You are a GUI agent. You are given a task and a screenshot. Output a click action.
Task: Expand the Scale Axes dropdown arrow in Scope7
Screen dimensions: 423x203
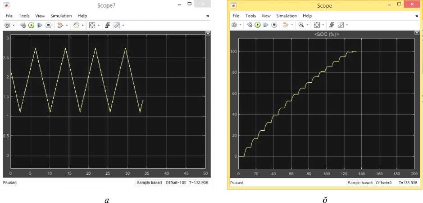pyautogui.click(x=99, y=25)
